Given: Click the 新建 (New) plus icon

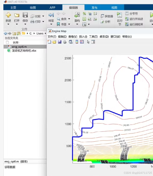Looking at the screenshot, I should [8, 15].
